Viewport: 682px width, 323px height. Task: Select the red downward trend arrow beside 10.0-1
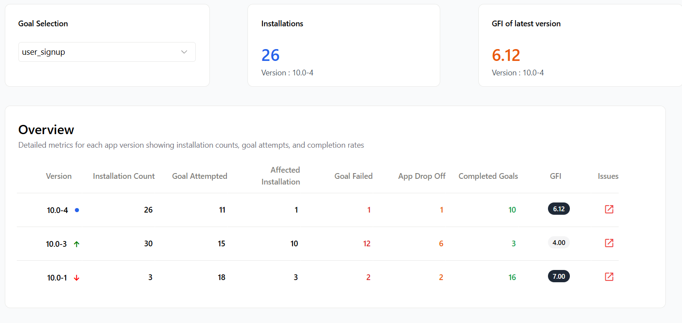point(77,277)
